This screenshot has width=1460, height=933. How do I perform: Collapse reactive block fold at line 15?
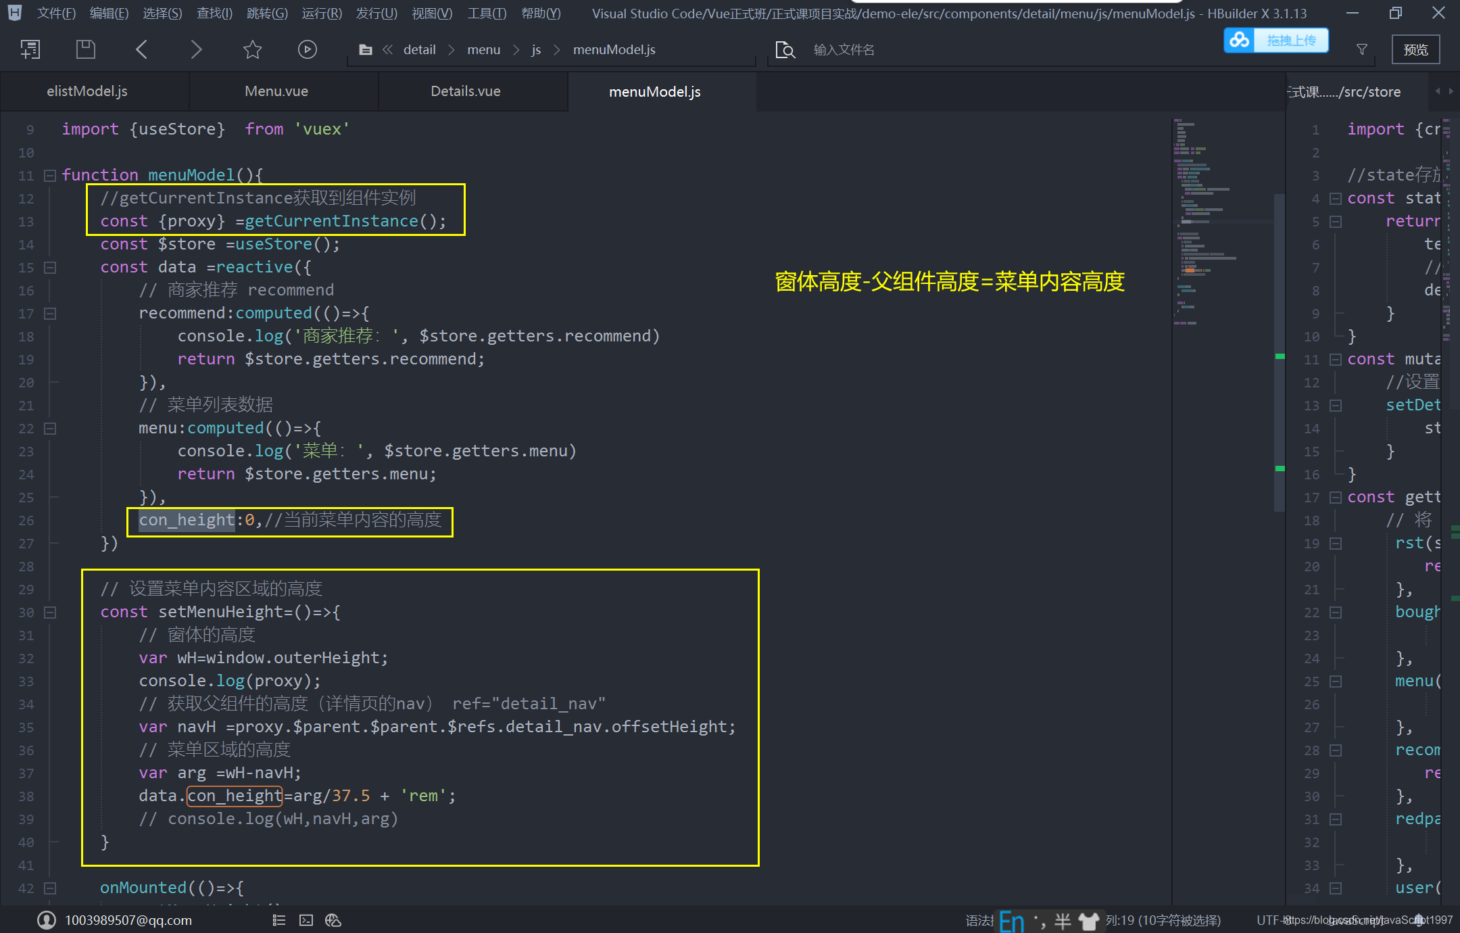click(x=49, y=268)
